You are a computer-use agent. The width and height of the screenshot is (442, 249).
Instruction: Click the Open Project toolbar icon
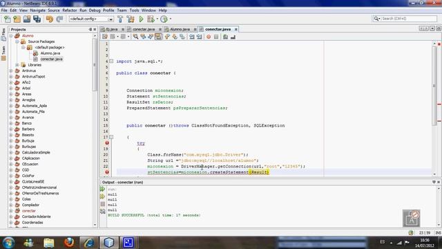pyautogui.click(x=27, y=19)
